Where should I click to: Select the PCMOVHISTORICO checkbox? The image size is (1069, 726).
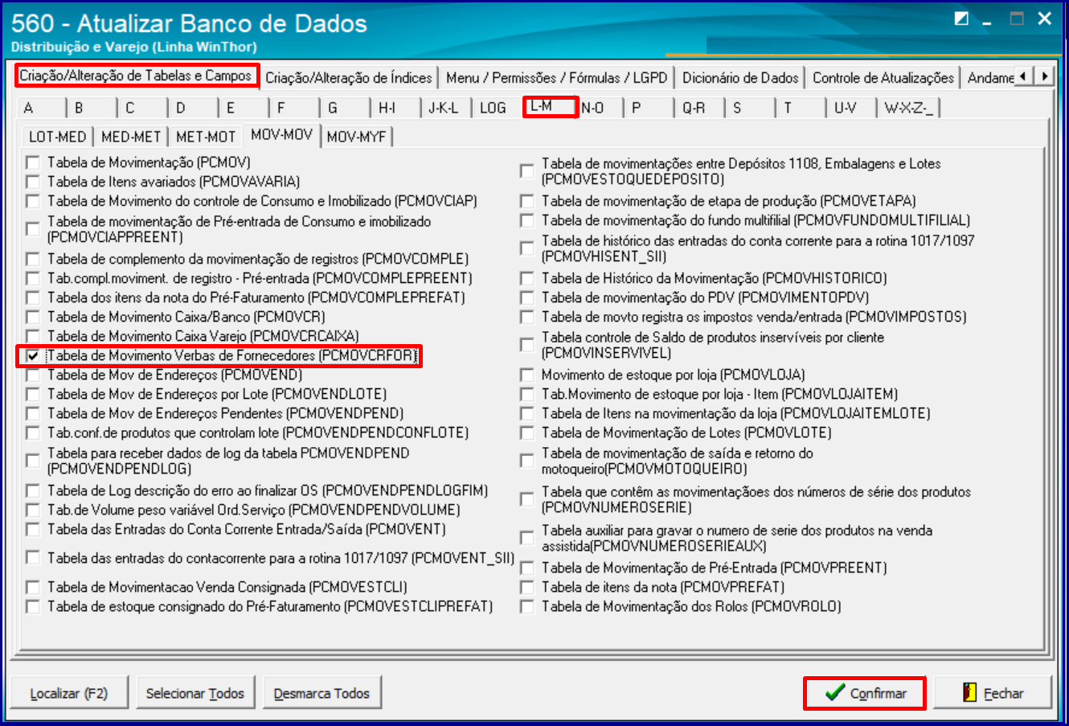(526, 278)
